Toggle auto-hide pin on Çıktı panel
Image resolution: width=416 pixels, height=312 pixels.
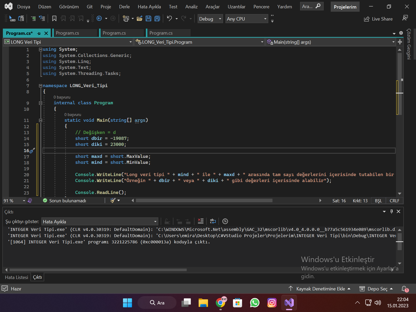point(392,212)
